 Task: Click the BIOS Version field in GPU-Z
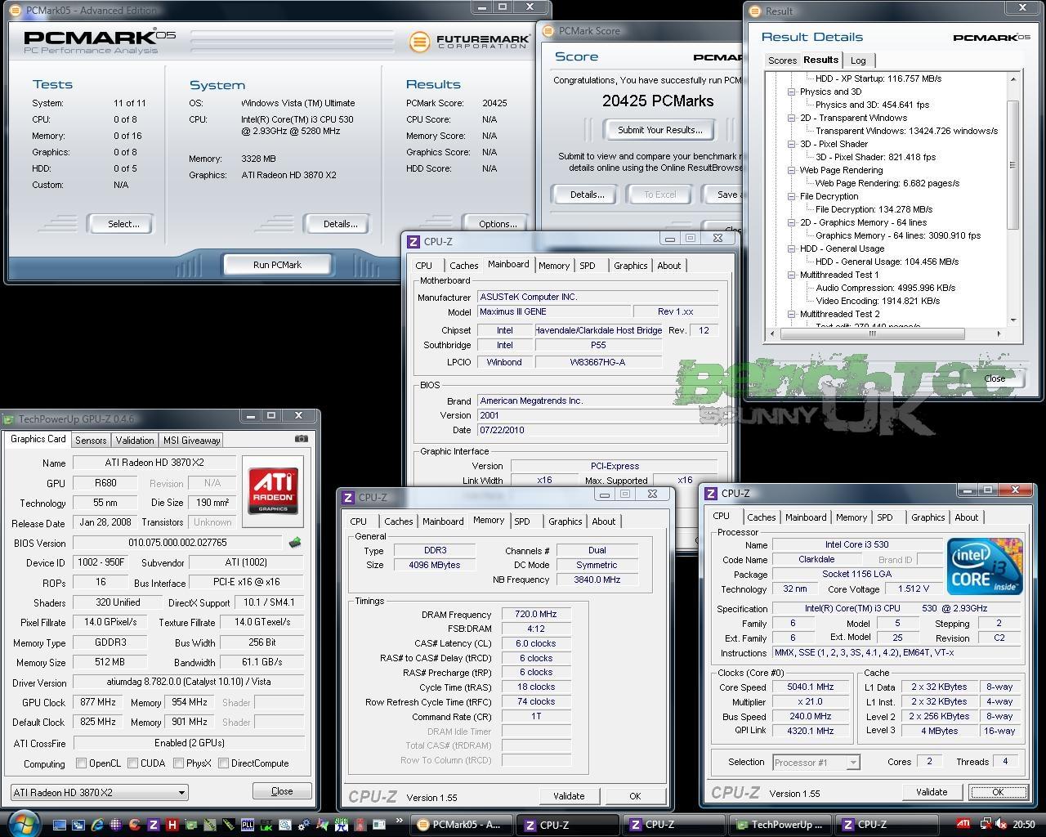pyautogui.click(x=177, y=543)
